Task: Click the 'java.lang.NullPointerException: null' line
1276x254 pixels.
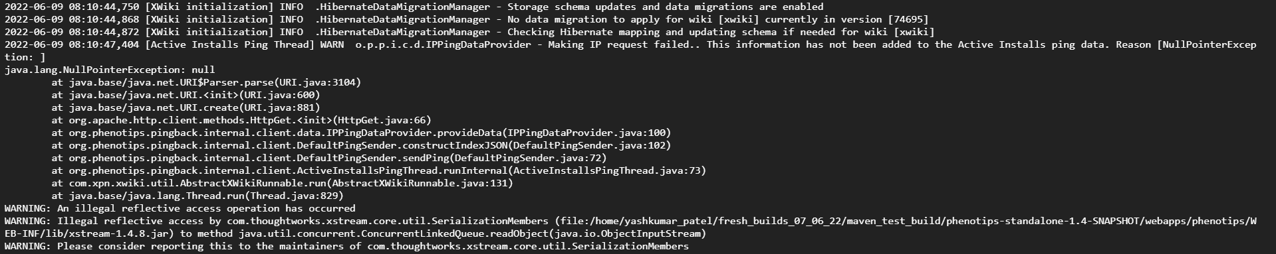Action: point(110,70)
